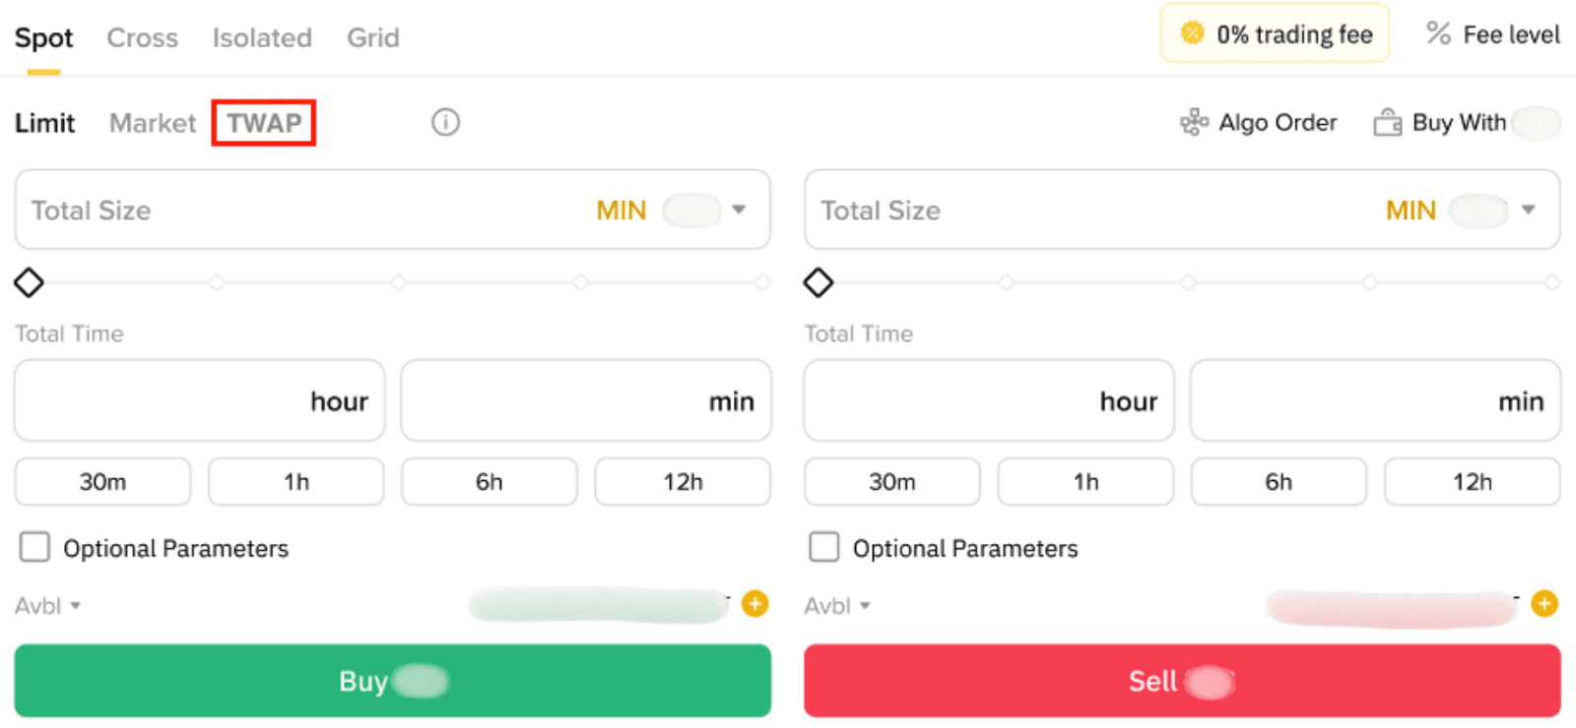
Task: Expand the buy-side Total Size unit dropdown
Action: [x=739, y=210]
